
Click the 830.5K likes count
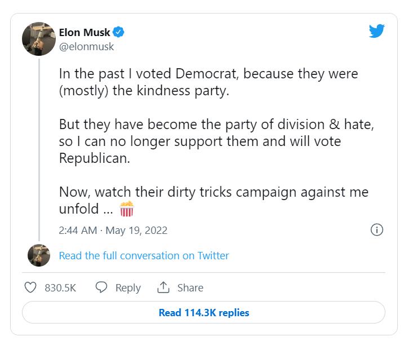(60, 287)
